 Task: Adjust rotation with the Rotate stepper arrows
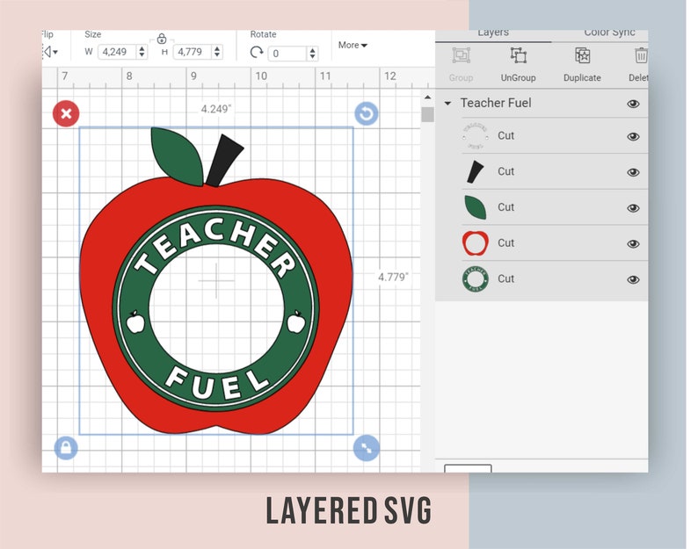tap(312, 54)
